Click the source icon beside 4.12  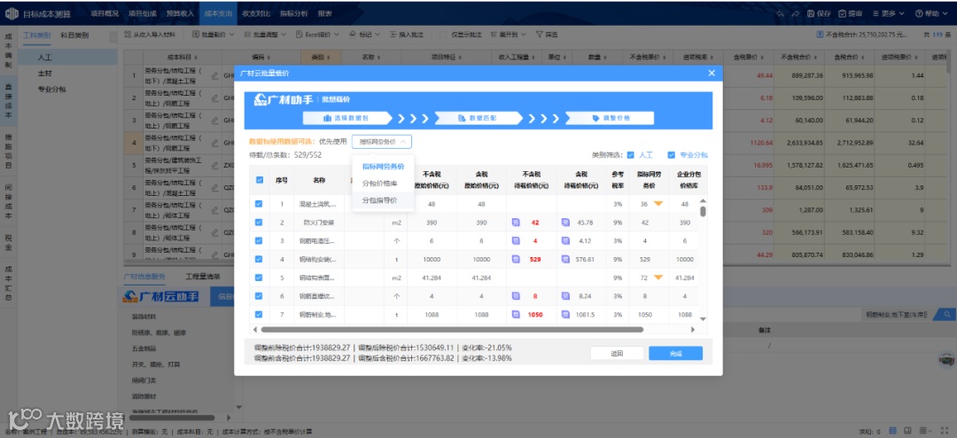click(565, 240)
